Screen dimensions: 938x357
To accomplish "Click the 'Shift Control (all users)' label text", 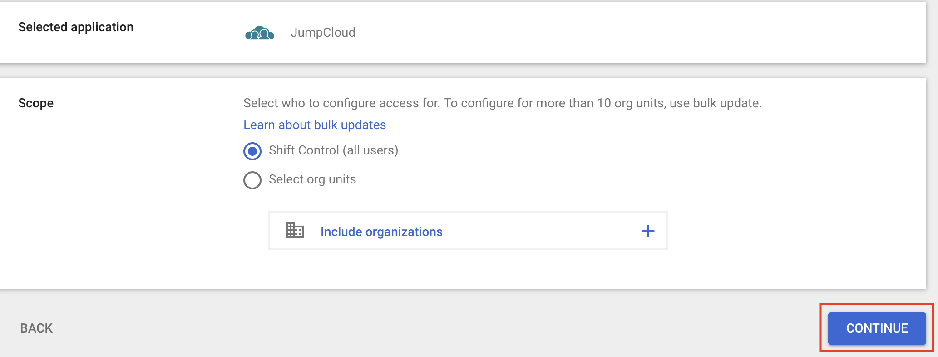I will 333,150.
